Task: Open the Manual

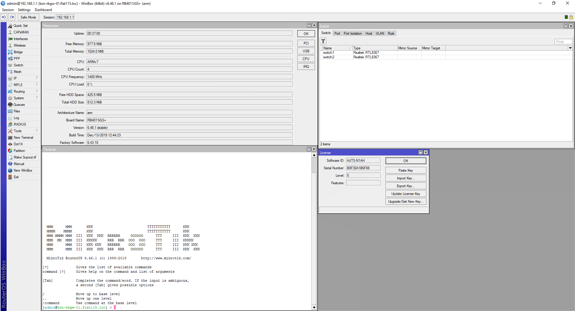Action: coord(19,164)
